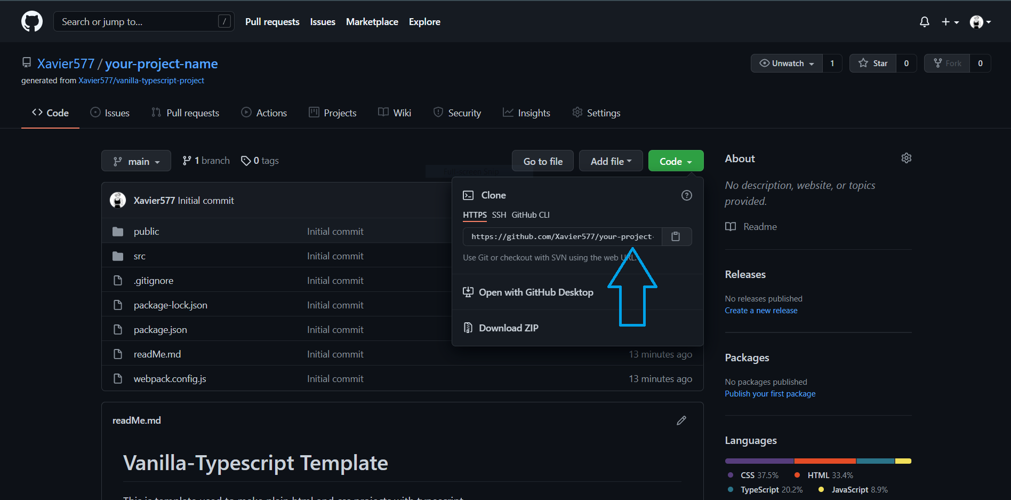Star this repository
The width and height of the screenshot is (1011, 500).
point(873,64)
